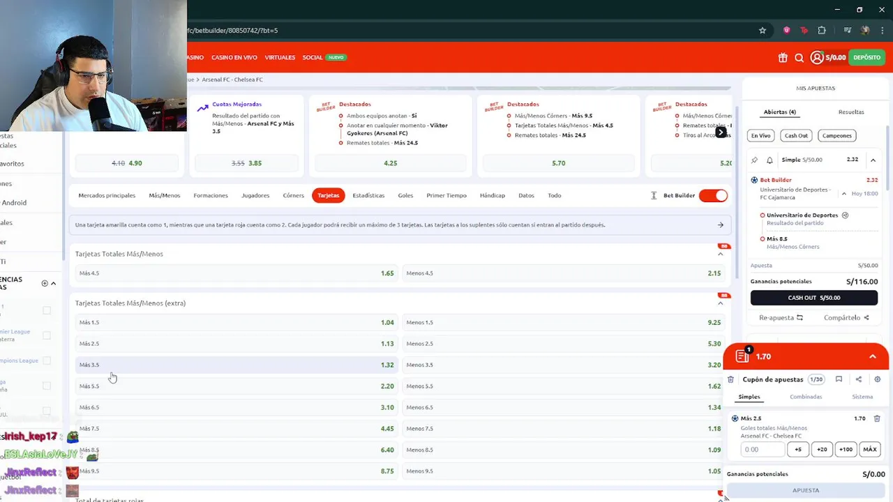Add +20 to the stake
893x502 pixels.
[x=822, y=449]
